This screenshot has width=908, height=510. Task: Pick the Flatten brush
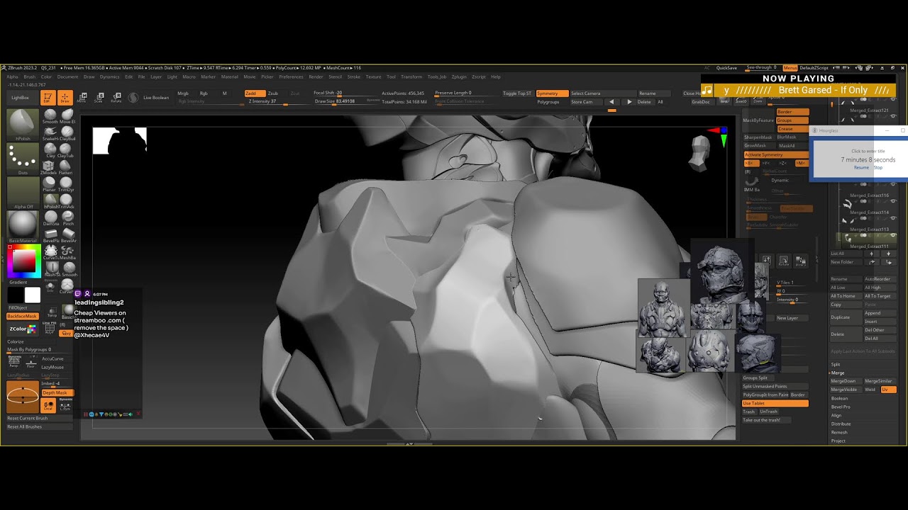pos(66,166)
